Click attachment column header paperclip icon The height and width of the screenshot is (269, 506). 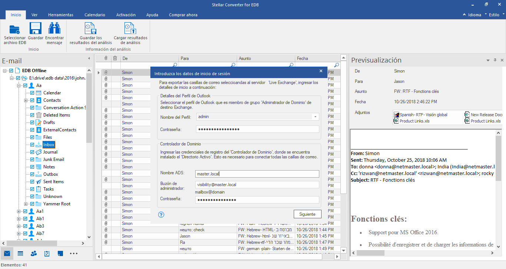(x=106, y=58)
